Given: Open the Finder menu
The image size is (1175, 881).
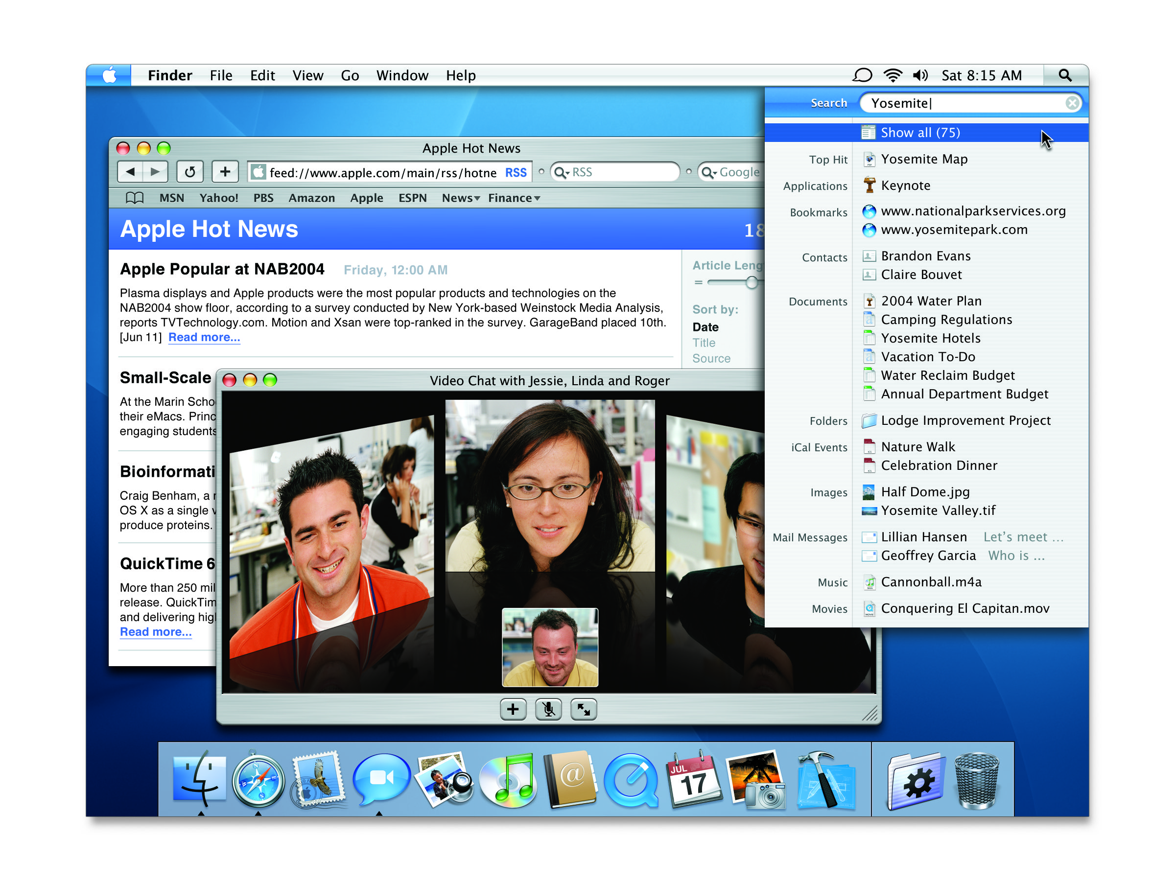Looking at the screenshot, I should point(170,75).
